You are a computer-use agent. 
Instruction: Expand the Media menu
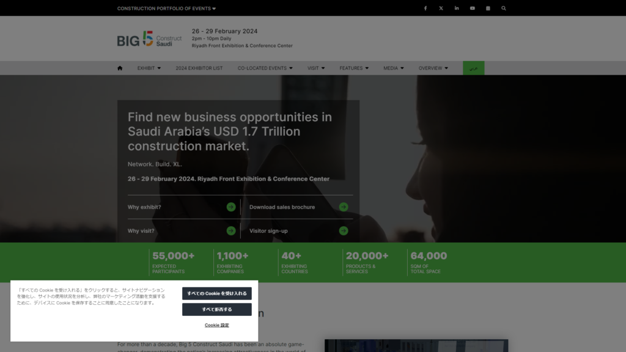[x=393, y=68]
